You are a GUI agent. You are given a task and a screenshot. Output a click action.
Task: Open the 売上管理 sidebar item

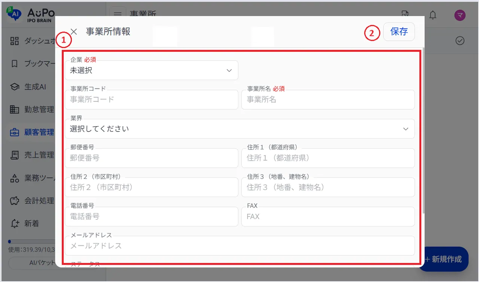pyautogui.click(x=31, y=155)
